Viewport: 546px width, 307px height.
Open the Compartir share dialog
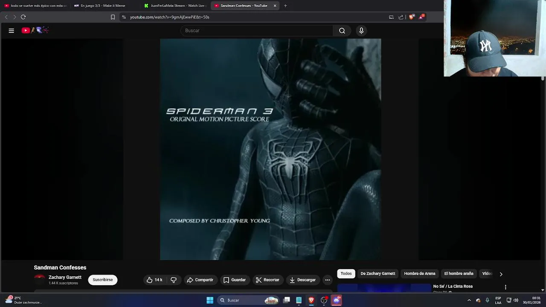[200, 280]
